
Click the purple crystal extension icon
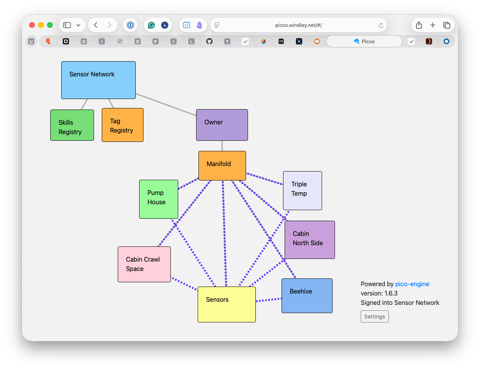199,25
